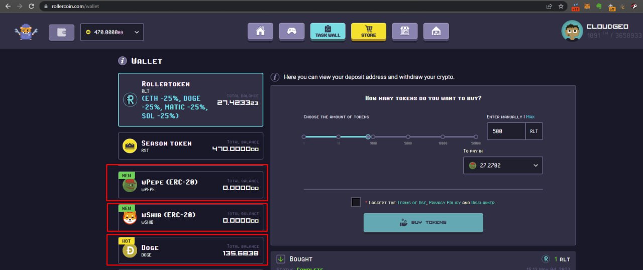Open the Games controller icon
Screen dimensions: 643x270
pos(291,31)
